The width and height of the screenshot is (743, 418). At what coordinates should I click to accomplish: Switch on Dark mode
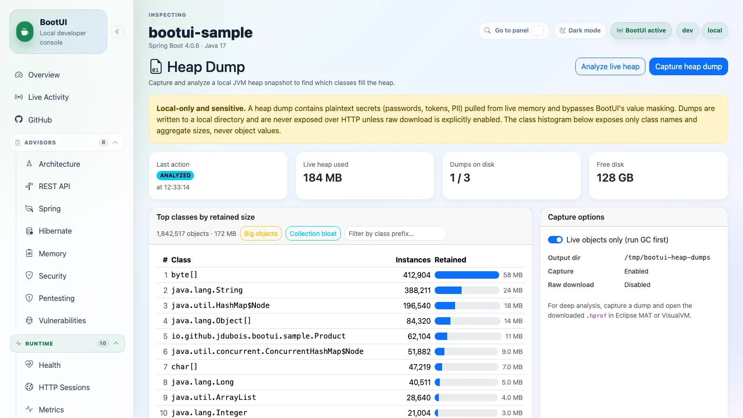[580, 30]
